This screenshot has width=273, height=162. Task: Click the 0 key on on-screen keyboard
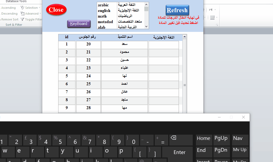point(132,140)
